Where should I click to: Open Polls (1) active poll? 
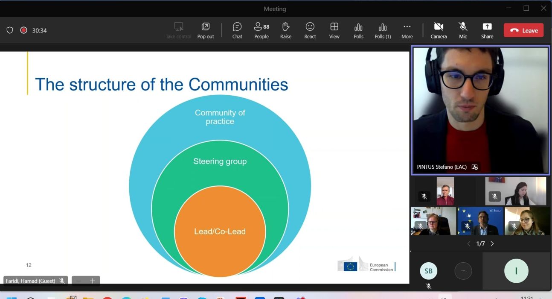[x=383, y=30]
